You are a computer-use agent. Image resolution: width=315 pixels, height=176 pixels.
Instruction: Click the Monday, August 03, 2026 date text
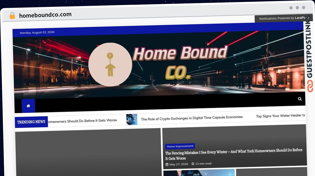pos(37,33)
